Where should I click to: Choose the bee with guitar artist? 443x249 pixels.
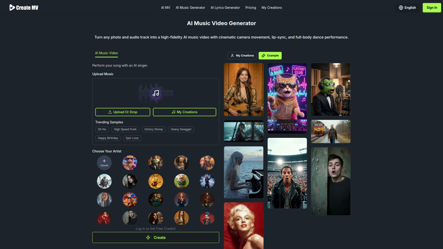tap(156, 181)
